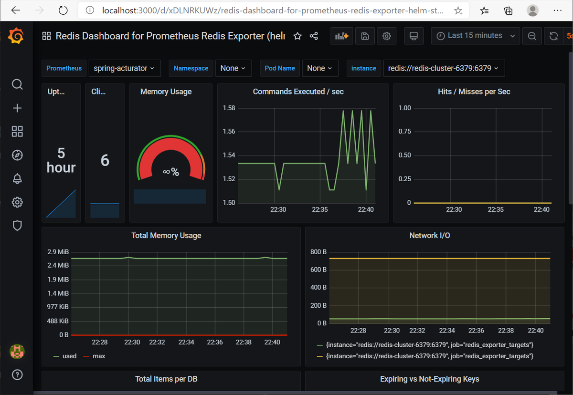
Task: Open the Uptime panel title menu
Action: [56, 92]
